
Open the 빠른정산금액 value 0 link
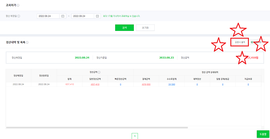[x=120, y=84]
